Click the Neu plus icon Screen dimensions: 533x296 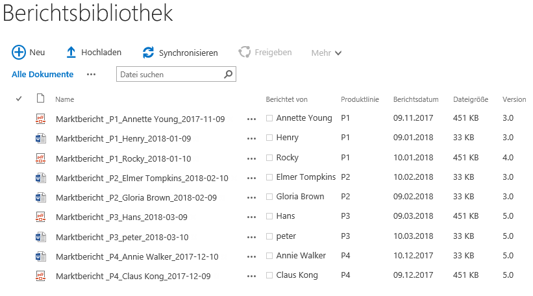point(19,53)
